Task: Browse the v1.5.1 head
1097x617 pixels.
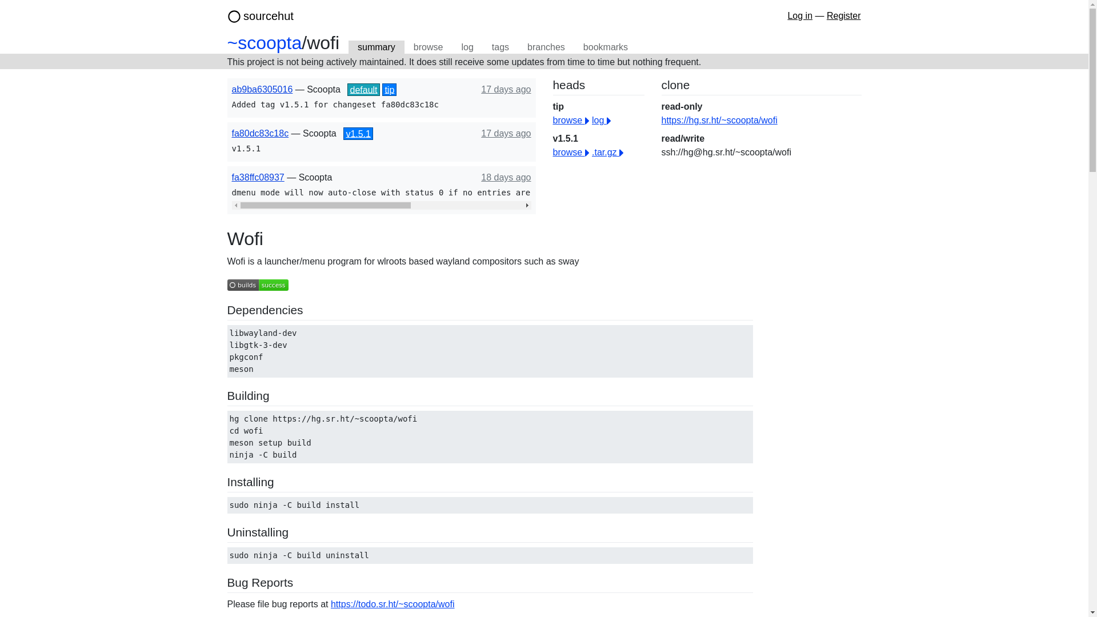Action: tap(571, 153)
